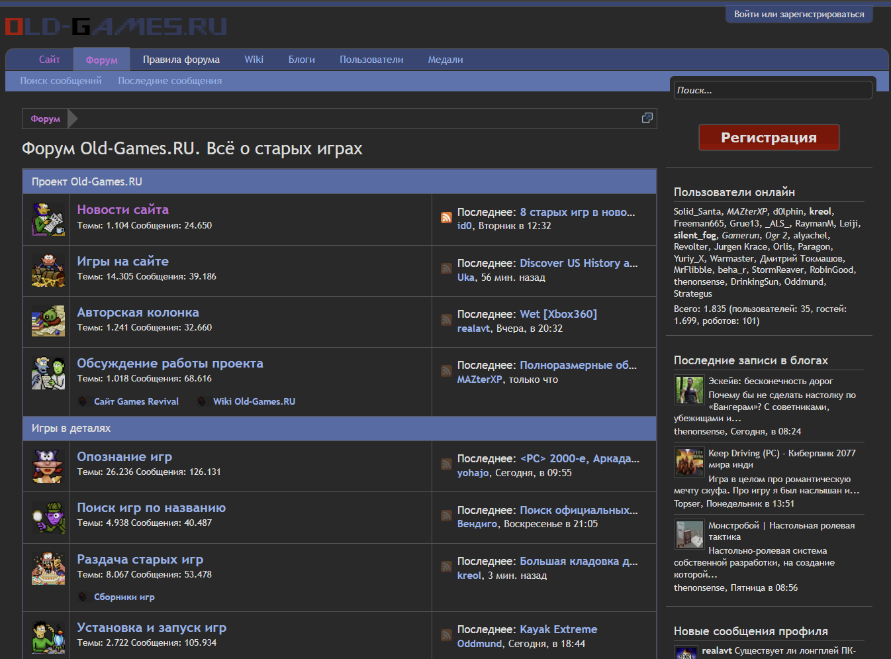Switch to the Блоги tab
The image size is (891, 659).
coord(301,60)
